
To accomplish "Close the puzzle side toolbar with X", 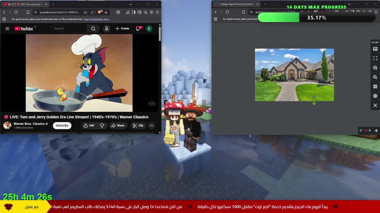I will click(375, 106).
